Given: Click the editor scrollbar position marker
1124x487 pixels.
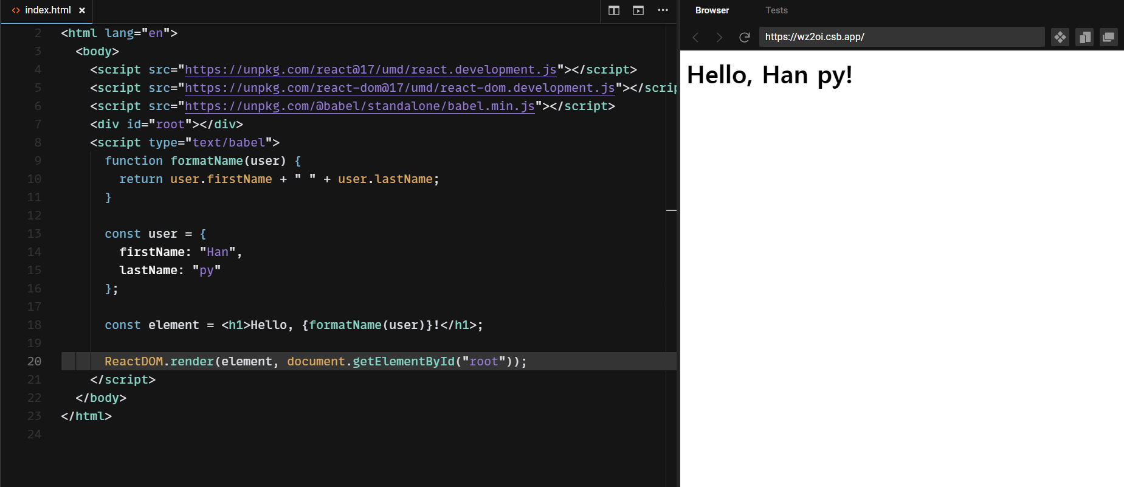Looking at the screenshot, I should [x=671, y=210].
